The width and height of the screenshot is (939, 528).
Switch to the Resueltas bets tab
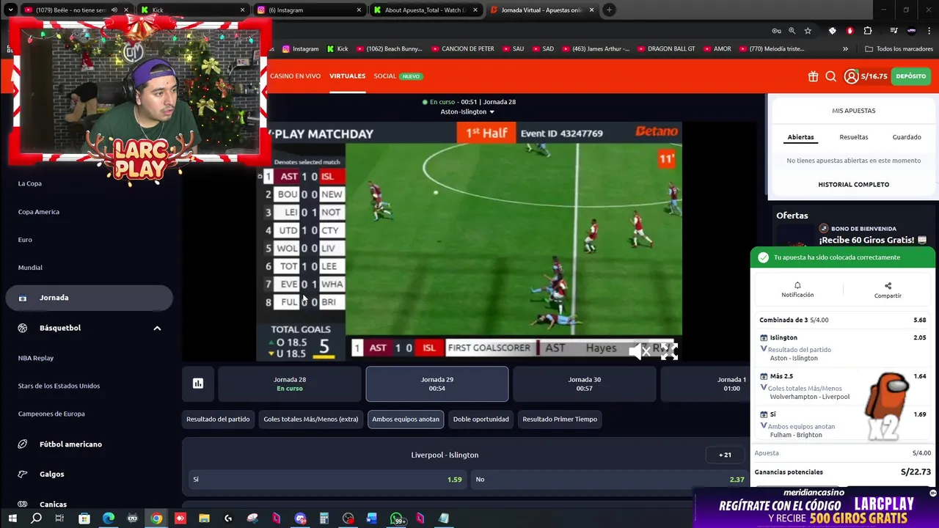pyautogui.click(x=853, y=137)
